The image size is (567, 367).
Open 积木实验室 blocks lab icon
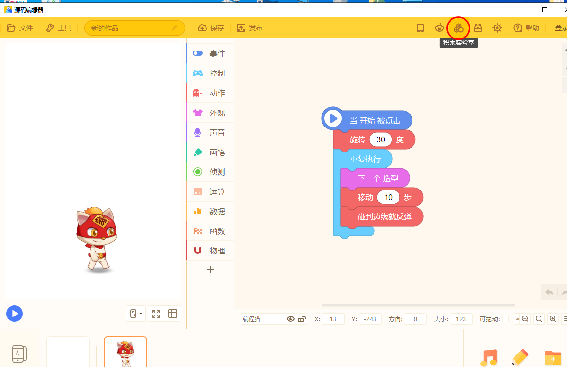point(459,28)
